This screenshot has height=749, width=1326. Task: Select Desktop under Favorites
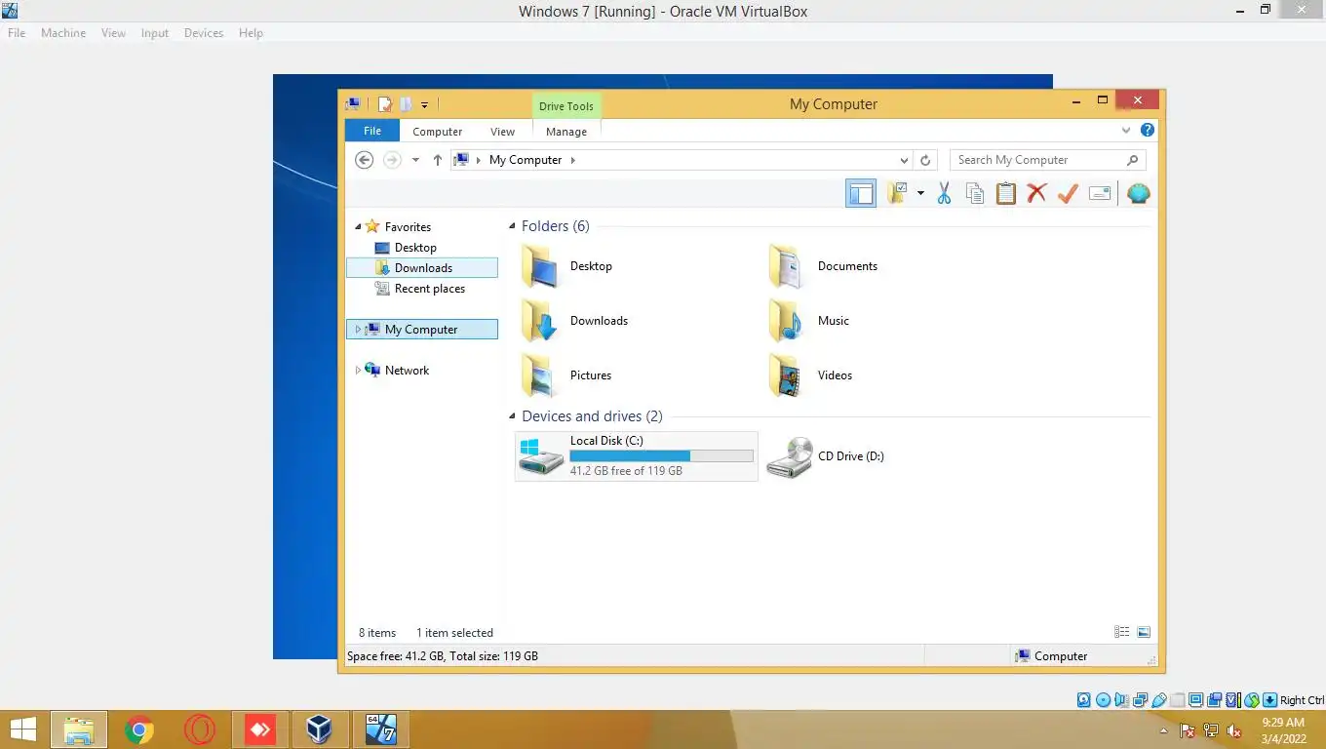click(415, 248)
